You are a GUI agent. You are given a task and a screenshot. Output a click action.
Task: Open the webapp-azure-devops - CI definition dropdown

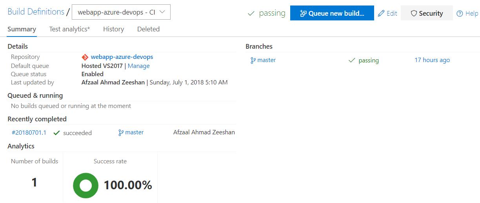(x=121, y=12)
